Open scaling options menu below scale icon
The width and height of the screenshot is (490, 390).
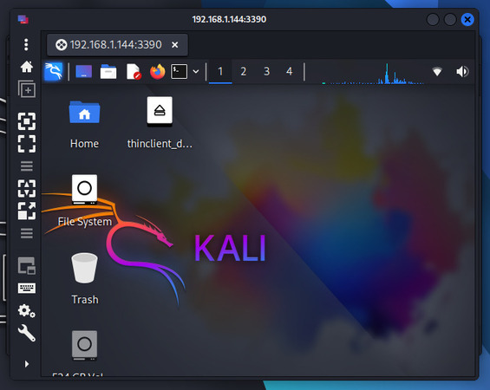[27, 233]
